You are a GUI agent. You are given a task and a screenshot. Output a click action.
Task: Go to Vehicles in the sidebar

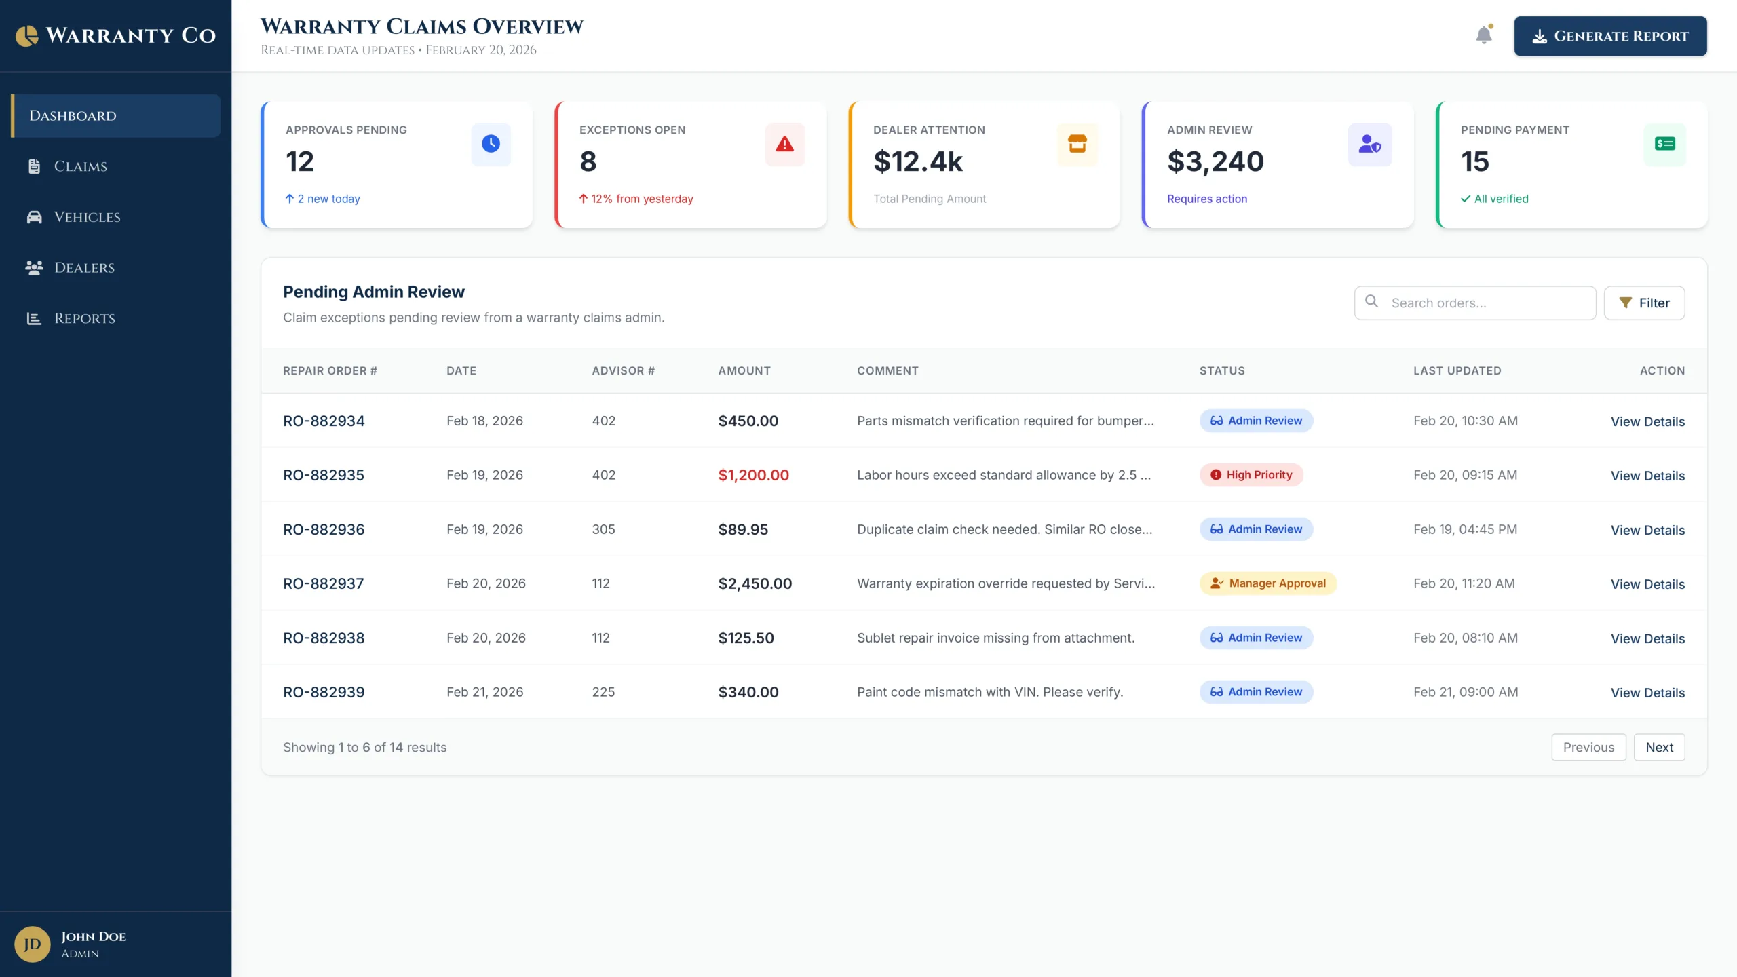[87, 217]
